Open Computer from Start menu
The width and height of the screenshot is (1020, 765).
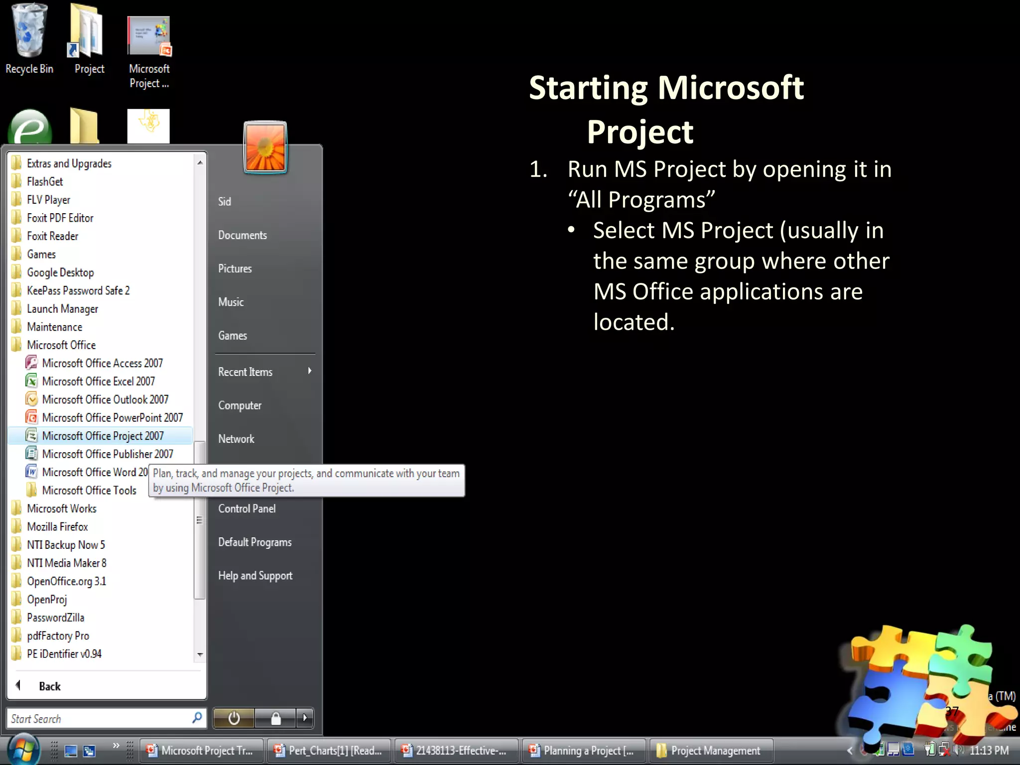(240, 405)
